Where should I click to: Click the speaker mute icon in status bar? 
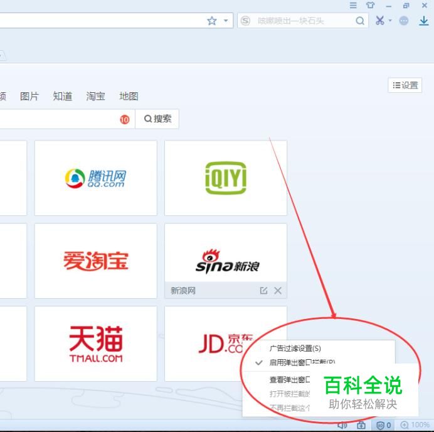342,425
